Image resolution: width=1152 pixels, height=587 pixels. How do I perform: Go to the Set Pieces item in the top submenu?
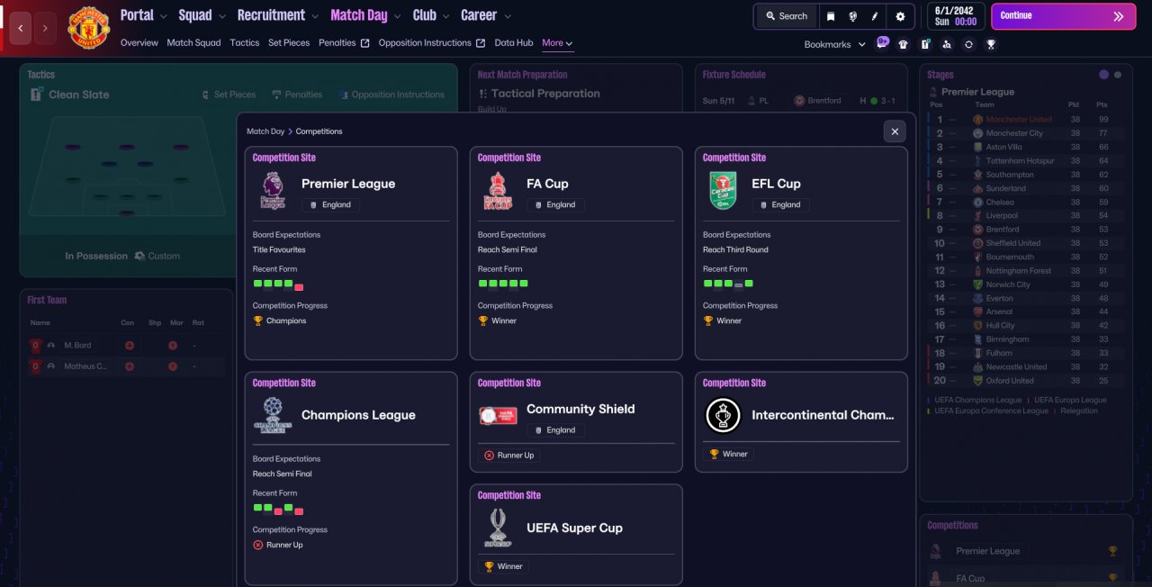(x=289, y=43)
